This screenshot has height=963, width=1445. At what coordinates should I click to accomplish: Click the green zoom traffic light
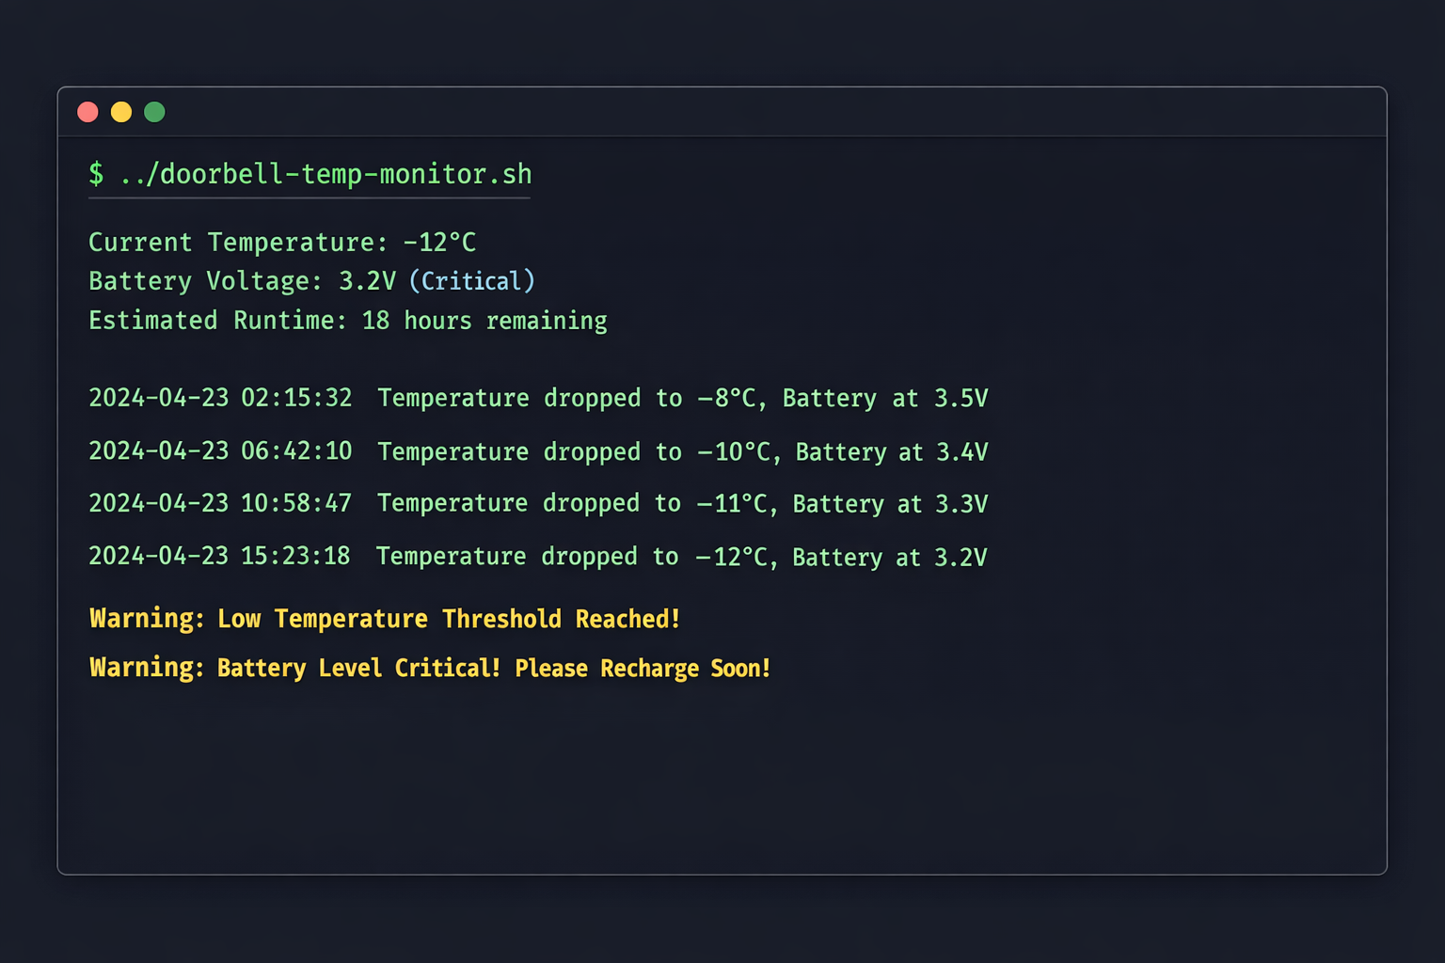pos(154,112)
